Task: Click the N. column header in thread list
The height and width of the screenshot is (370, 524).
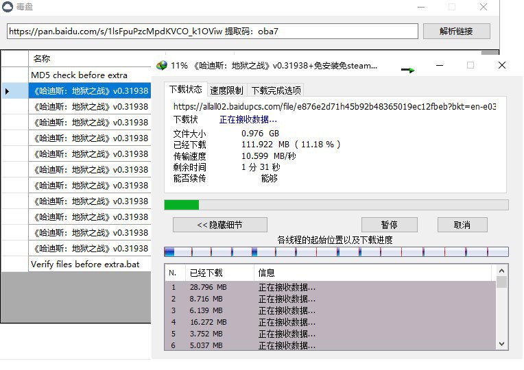Action: 175,273
